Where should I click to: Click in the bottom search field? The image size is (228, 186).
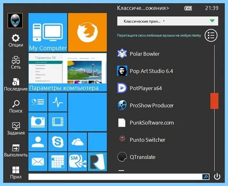pos(115,177)
